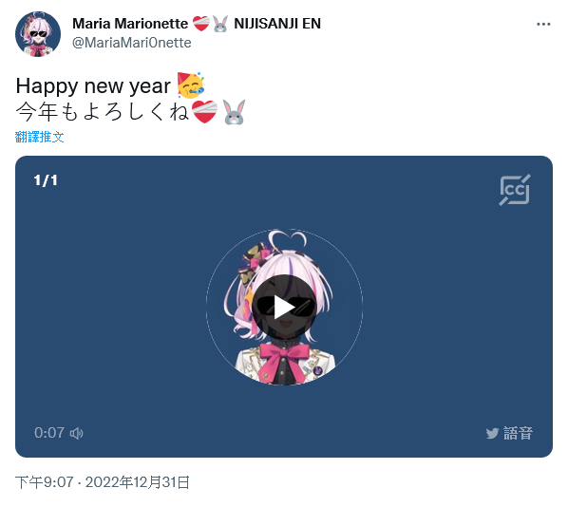Viewport: 568px width, 507px height.
Task: Click the Maria Marionette display name
Action: [130, 24]
